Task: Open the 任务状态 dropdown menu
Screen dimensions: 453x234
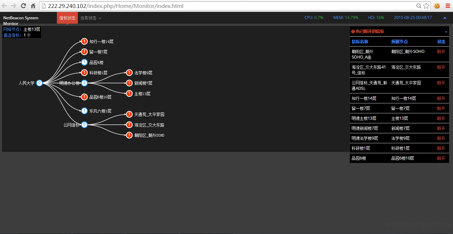Action: 91,18
